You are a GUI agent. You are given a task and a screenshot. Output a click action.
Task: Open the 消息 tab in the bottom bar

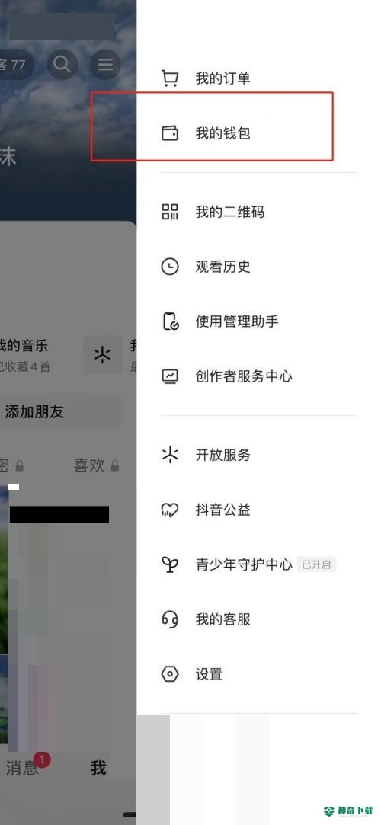(22, 768)
